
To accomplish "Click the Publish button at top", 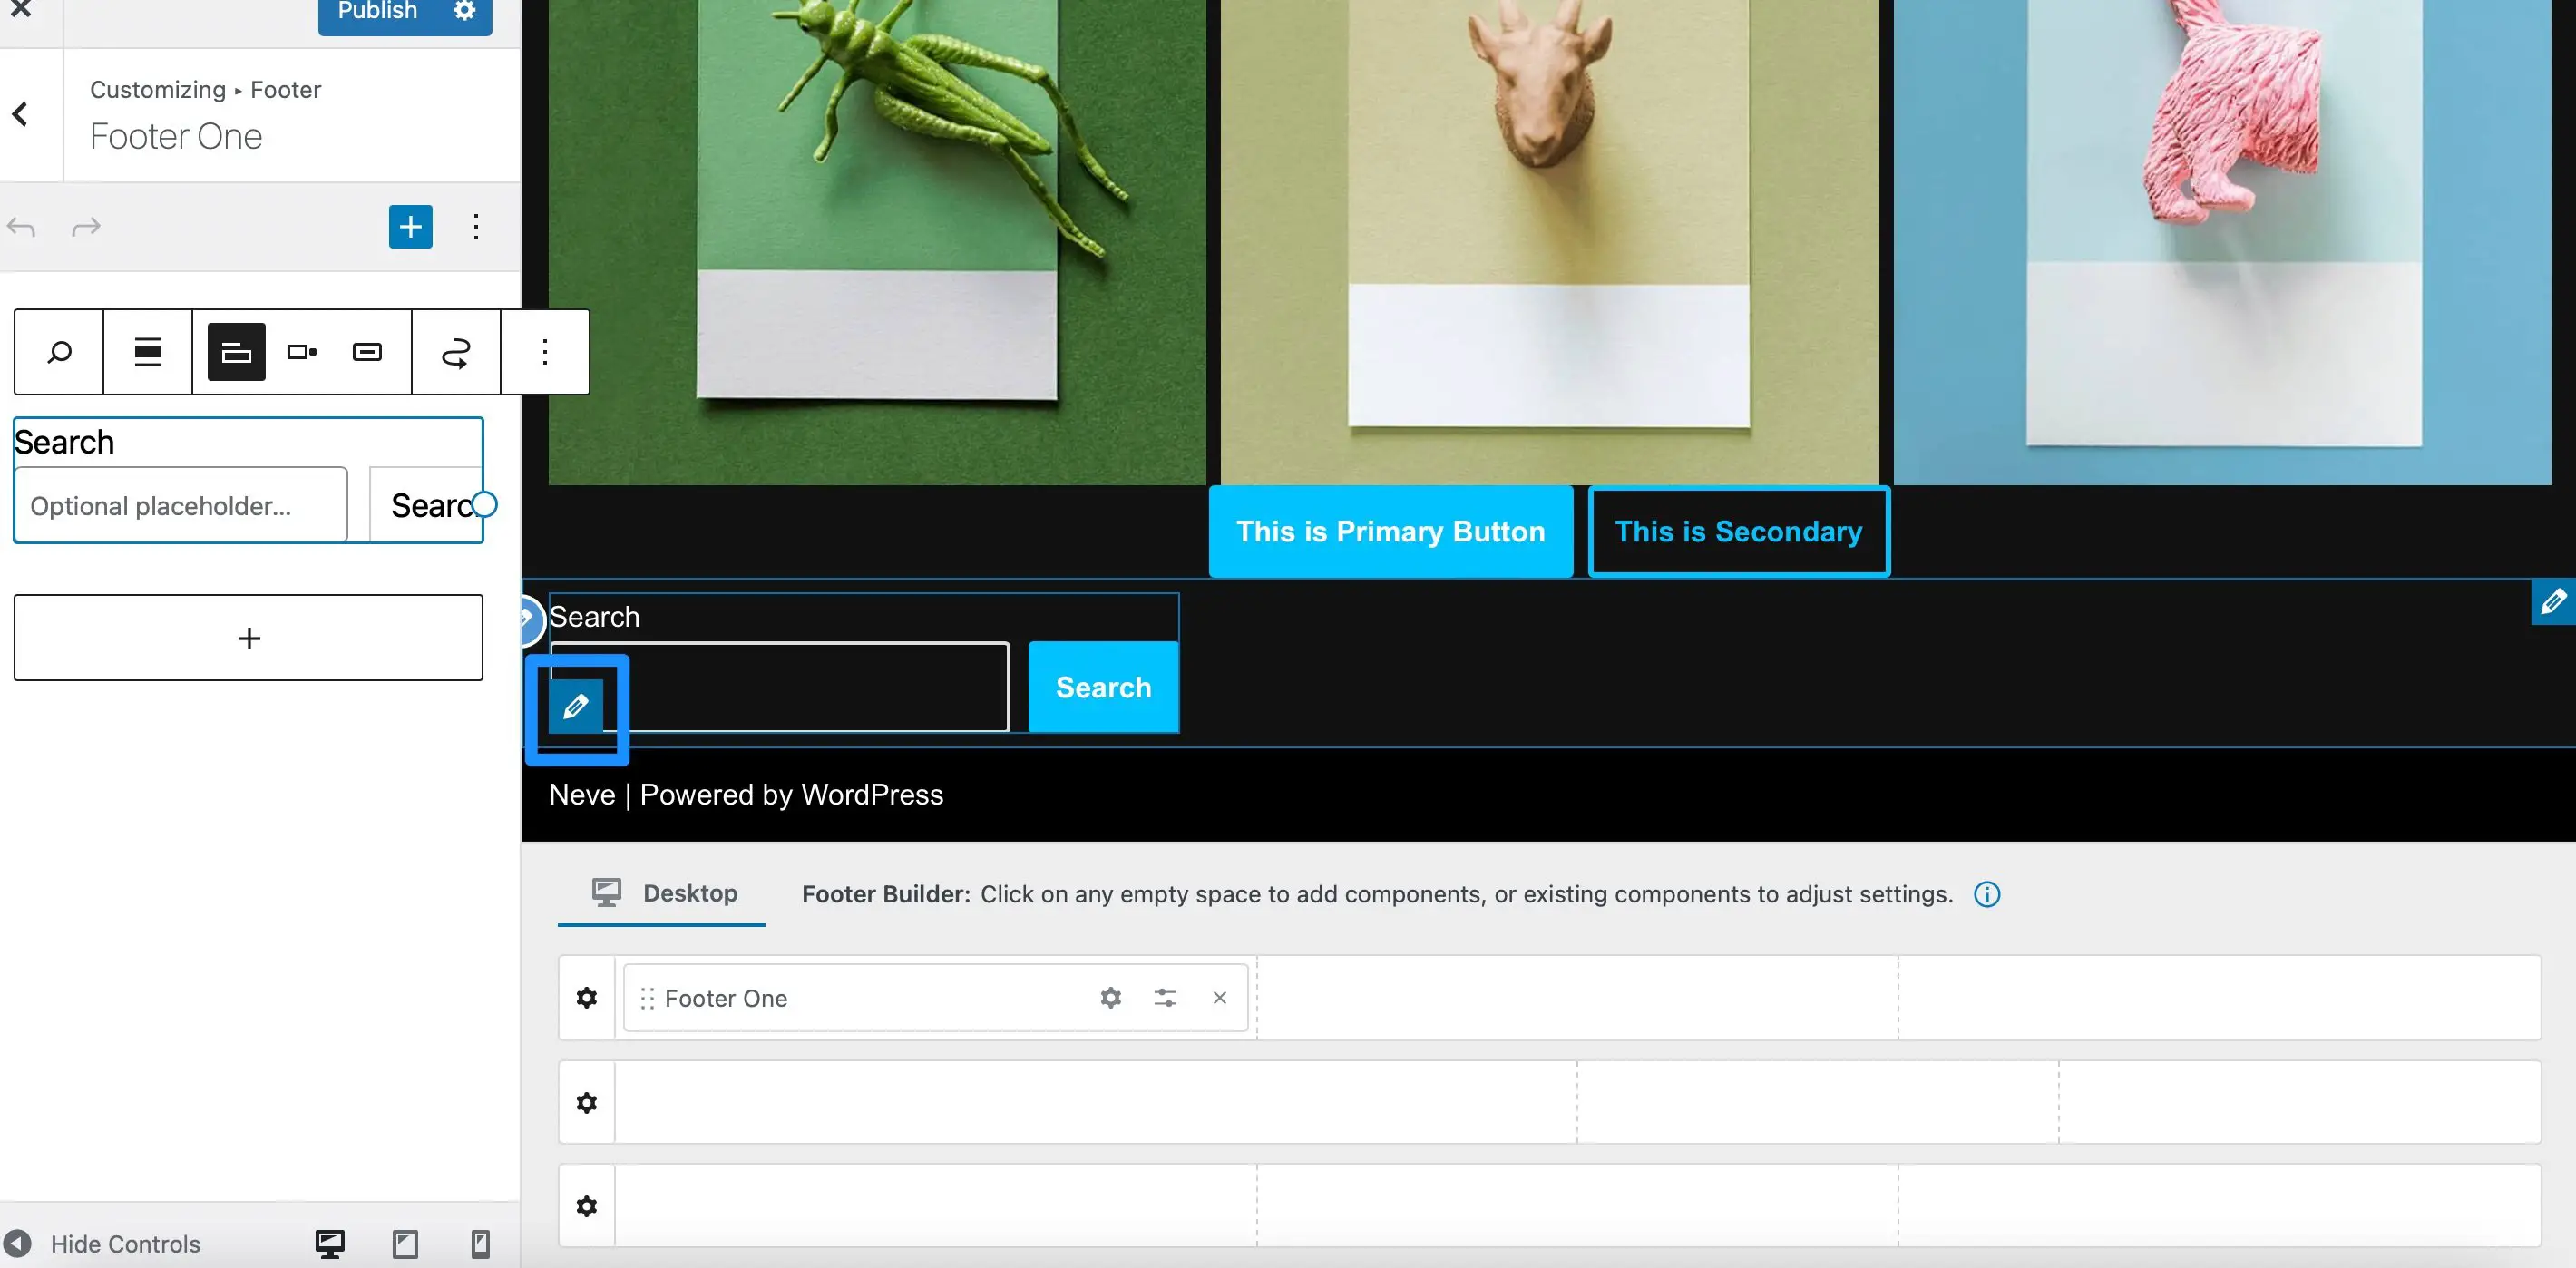I will [376, 13].
